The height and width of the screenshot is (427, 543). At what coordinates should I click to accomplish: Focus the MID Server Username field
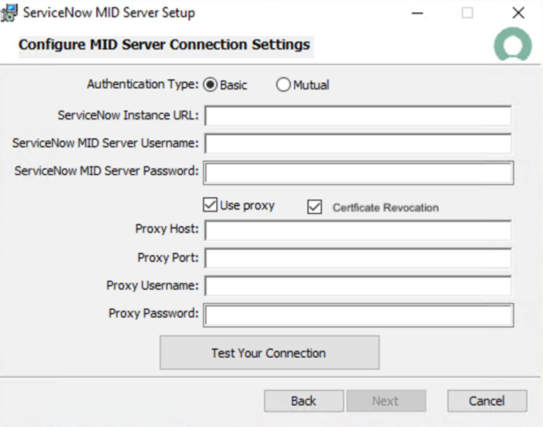pos(358,143)
